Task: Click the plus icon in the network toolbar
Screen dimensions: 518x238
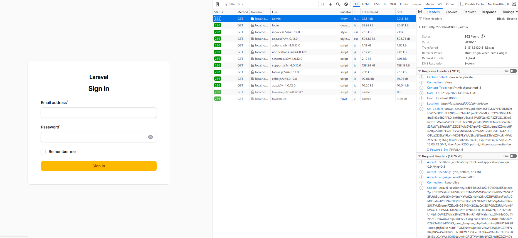Action: 330,4
